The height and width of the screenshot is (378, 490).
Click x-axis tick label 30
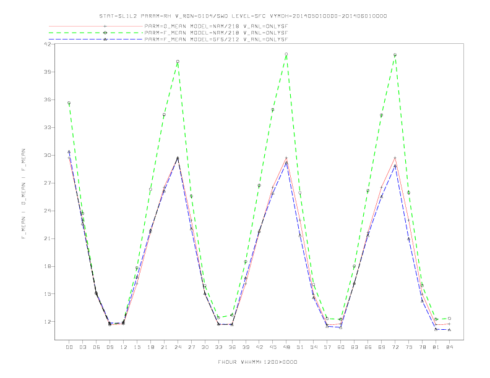[x=205, y=347]
